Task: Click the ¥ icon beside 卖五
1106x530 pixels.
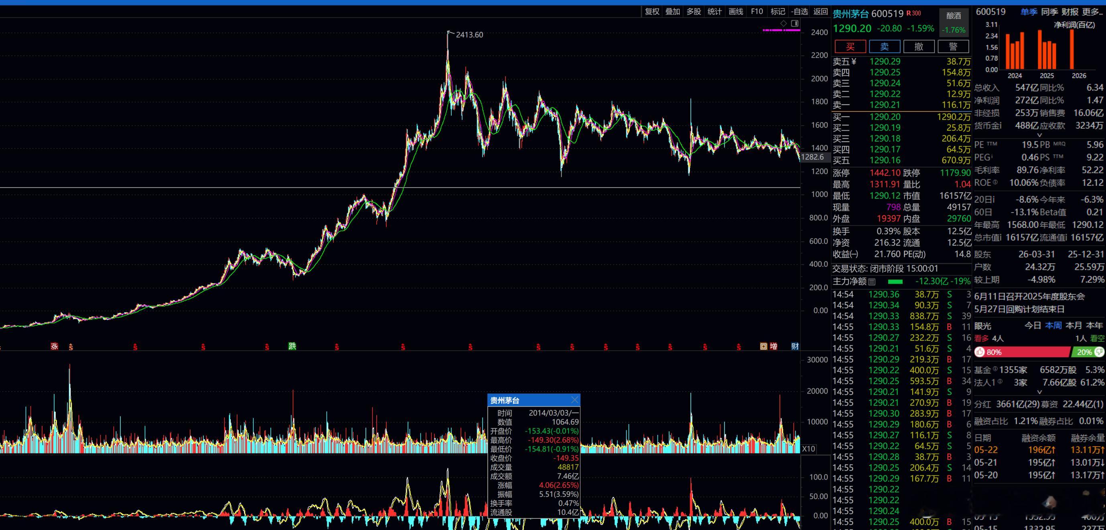Action: tap(854, 61)
